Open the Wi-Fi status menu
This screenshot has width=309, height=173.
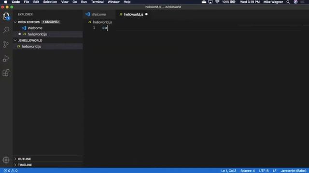217,2
